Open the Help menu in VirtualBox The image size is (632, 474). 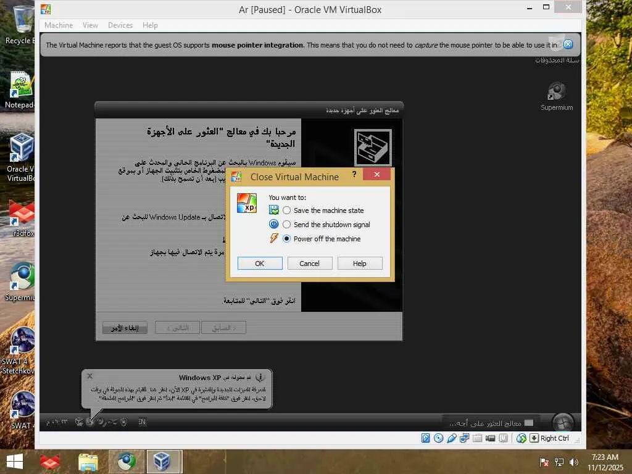pyautogui.click(x=150, y=25)
